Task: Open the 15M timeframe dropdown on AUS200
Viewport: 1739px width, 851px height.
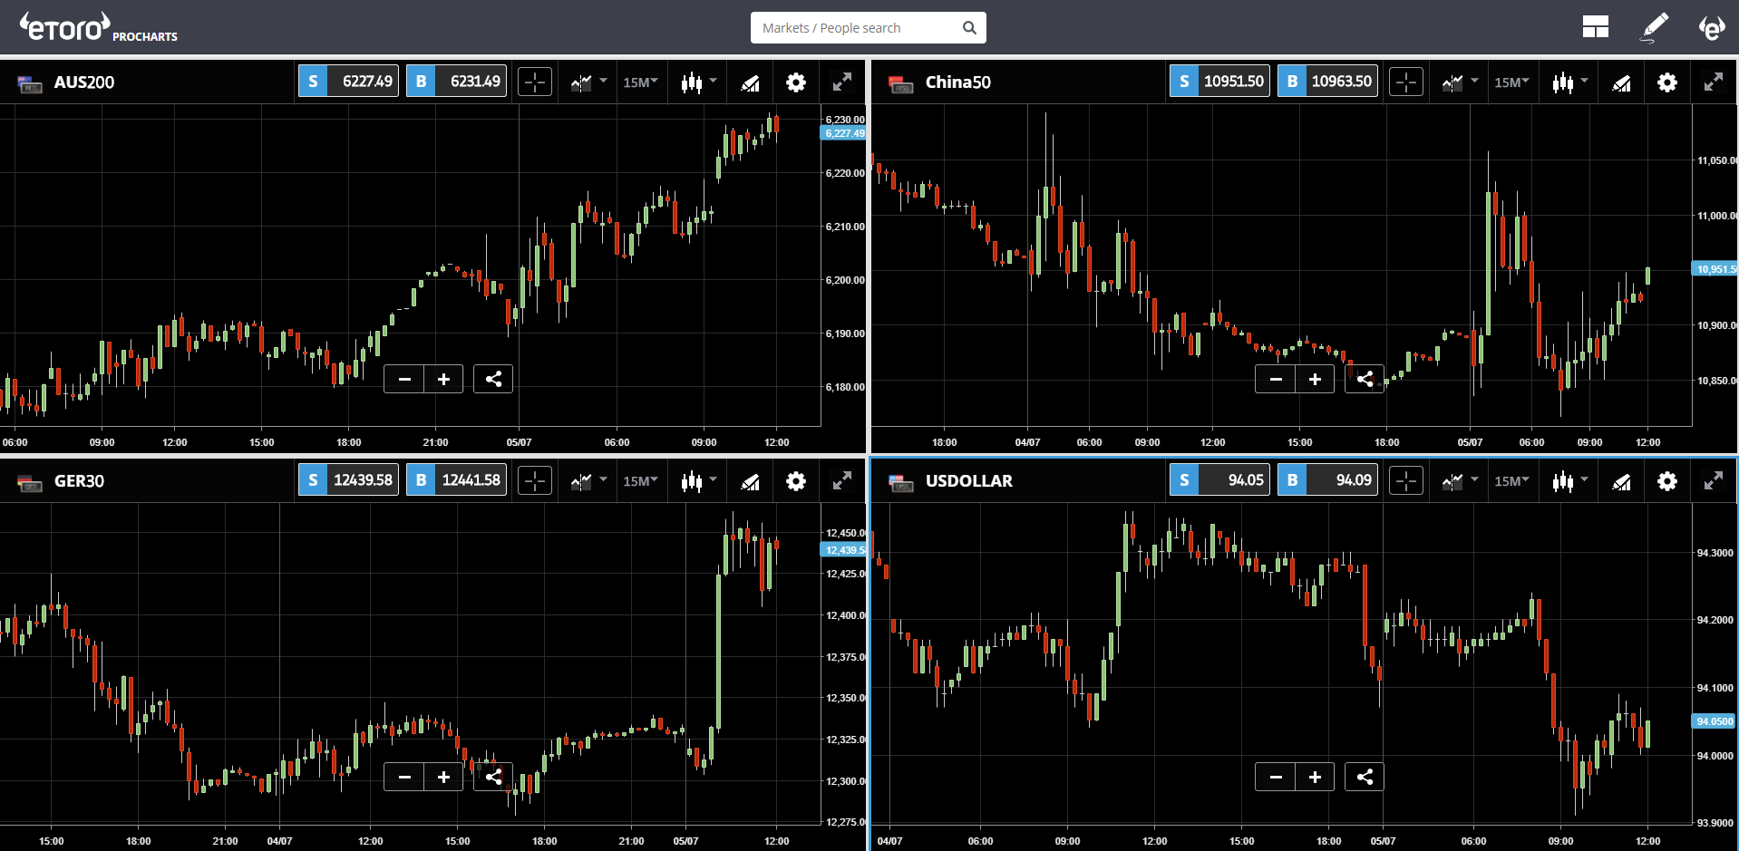Action: [x=640, y=82]
